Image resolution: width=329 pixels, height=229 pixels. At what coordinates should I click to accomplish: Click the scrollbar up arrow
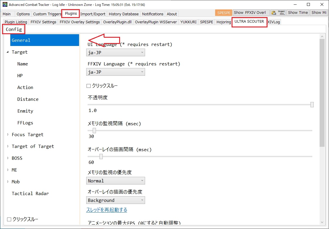322,37
